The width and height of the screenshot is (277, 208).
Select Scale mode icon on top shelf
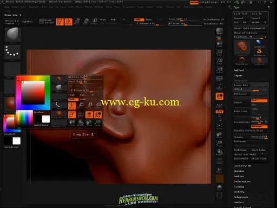[x=85, y=22]
